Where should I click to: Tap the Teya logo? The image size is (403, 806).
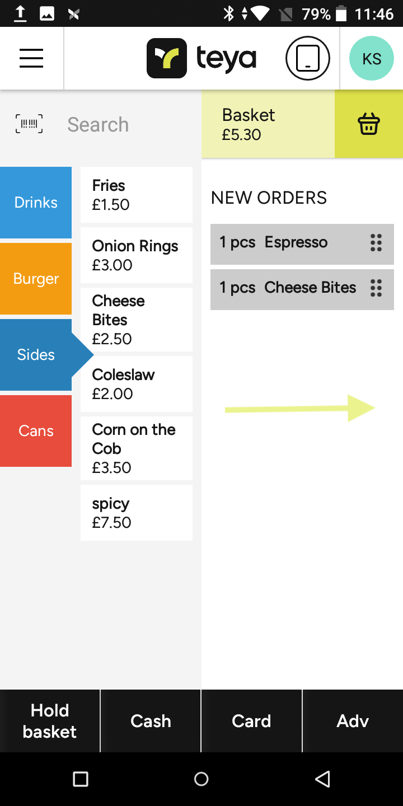pyautogui.click(x=201, y=58)
